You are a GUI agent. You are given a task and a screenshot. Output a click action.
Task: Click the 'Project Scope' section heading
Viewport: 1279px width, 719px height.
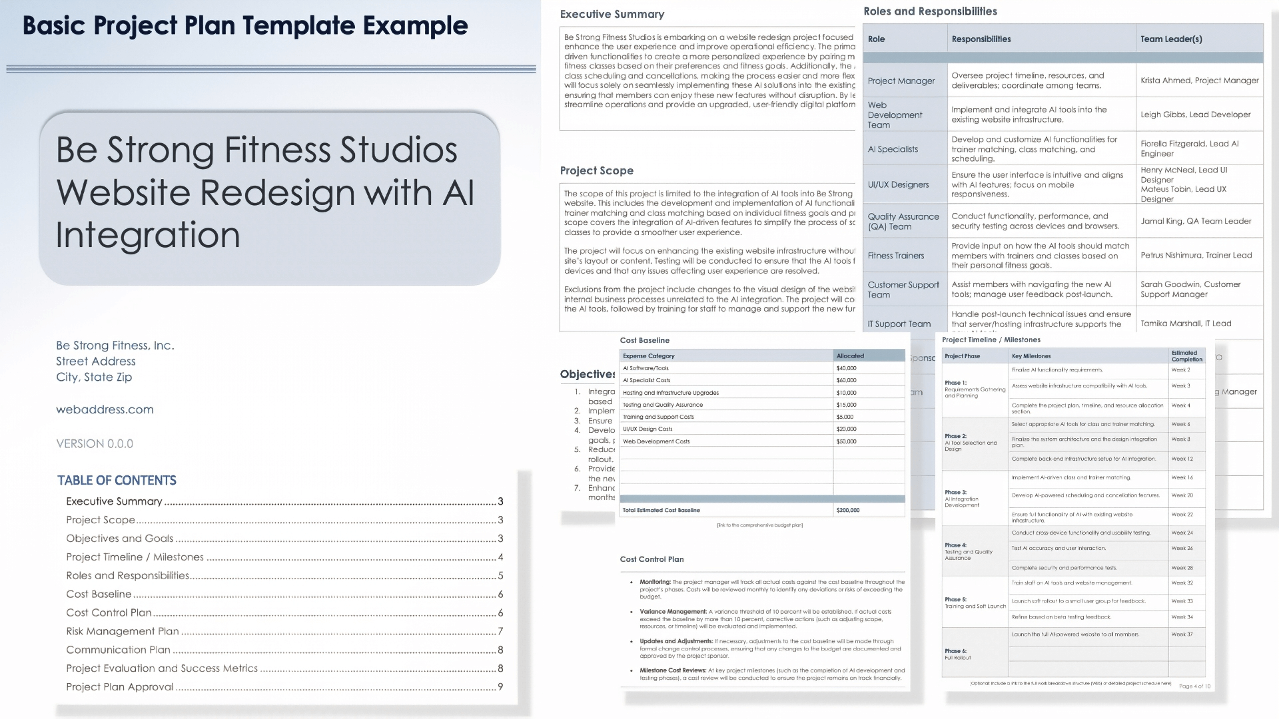(x=596, y=170)
